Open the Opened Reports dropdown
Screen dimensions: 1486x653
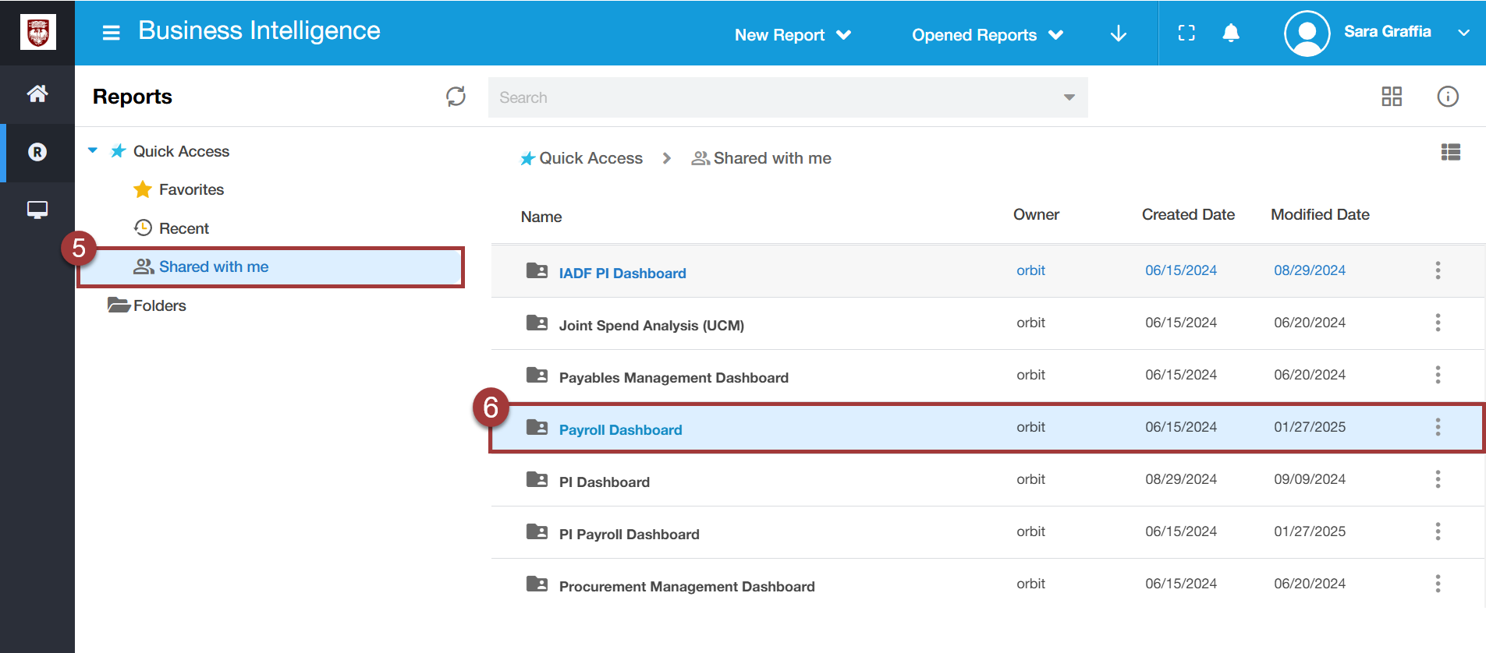pos(988,35)
